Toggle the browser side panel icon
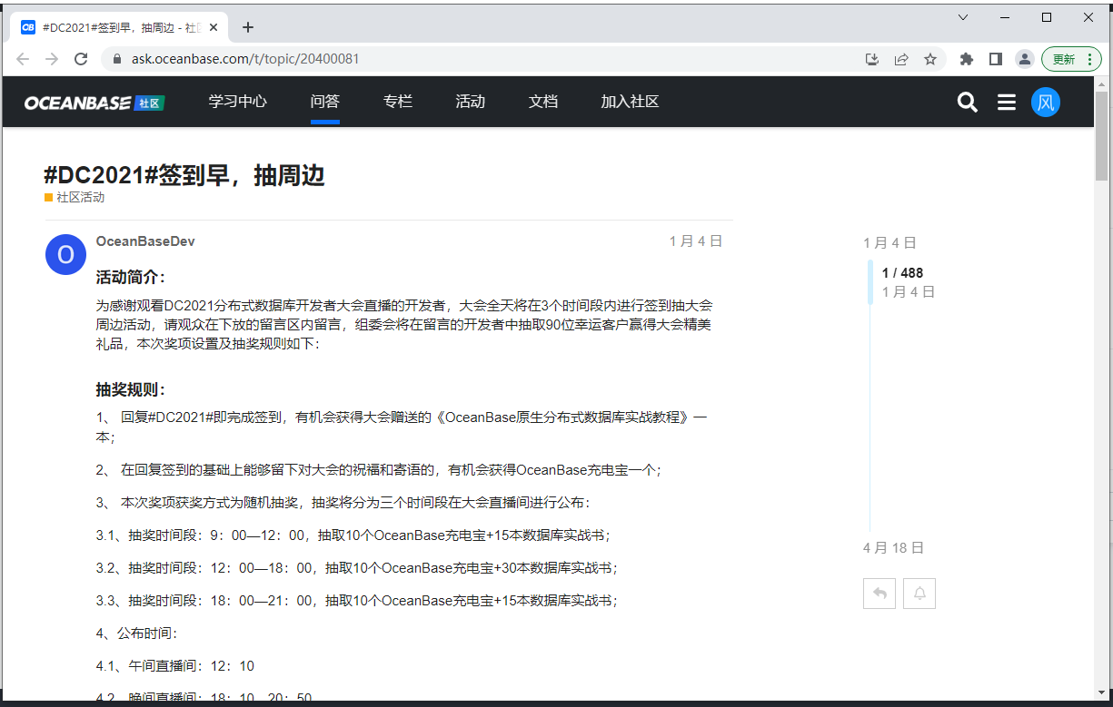 [996, 59]
